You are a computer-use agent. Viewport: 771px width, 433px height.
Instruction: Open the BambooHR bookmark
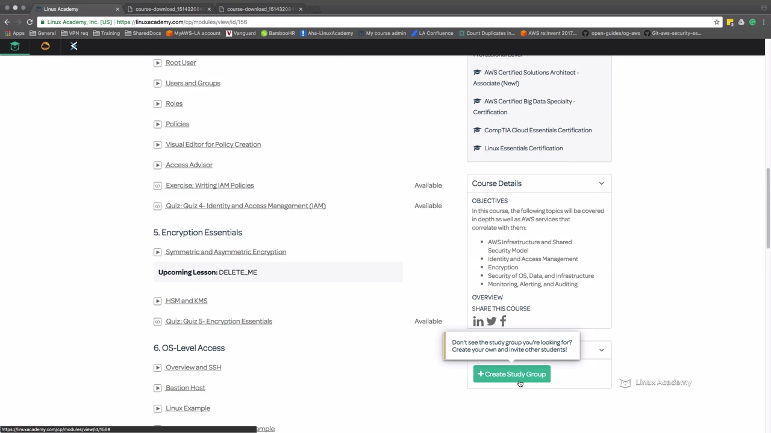tap(278, 33)
